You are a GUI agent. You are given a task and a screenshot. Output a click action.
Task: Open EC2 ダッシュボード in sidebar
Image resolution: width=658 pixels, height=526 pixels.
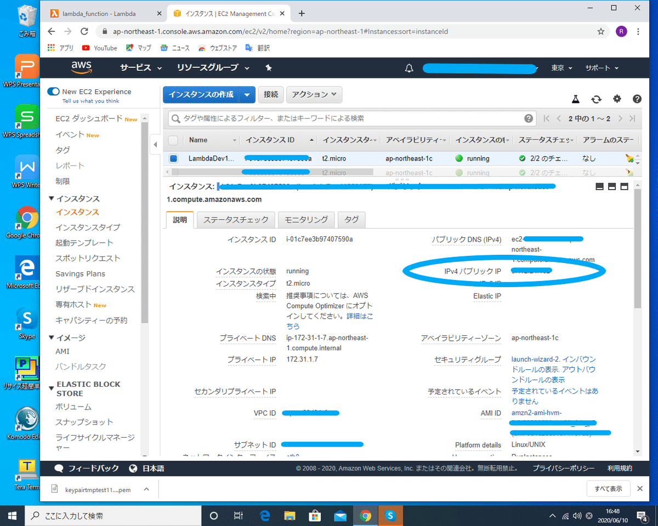[x=89, y=118]
